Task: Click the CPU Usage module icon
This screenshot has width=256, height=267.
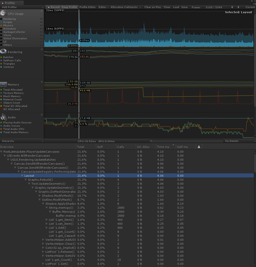Action: (3, 13)
